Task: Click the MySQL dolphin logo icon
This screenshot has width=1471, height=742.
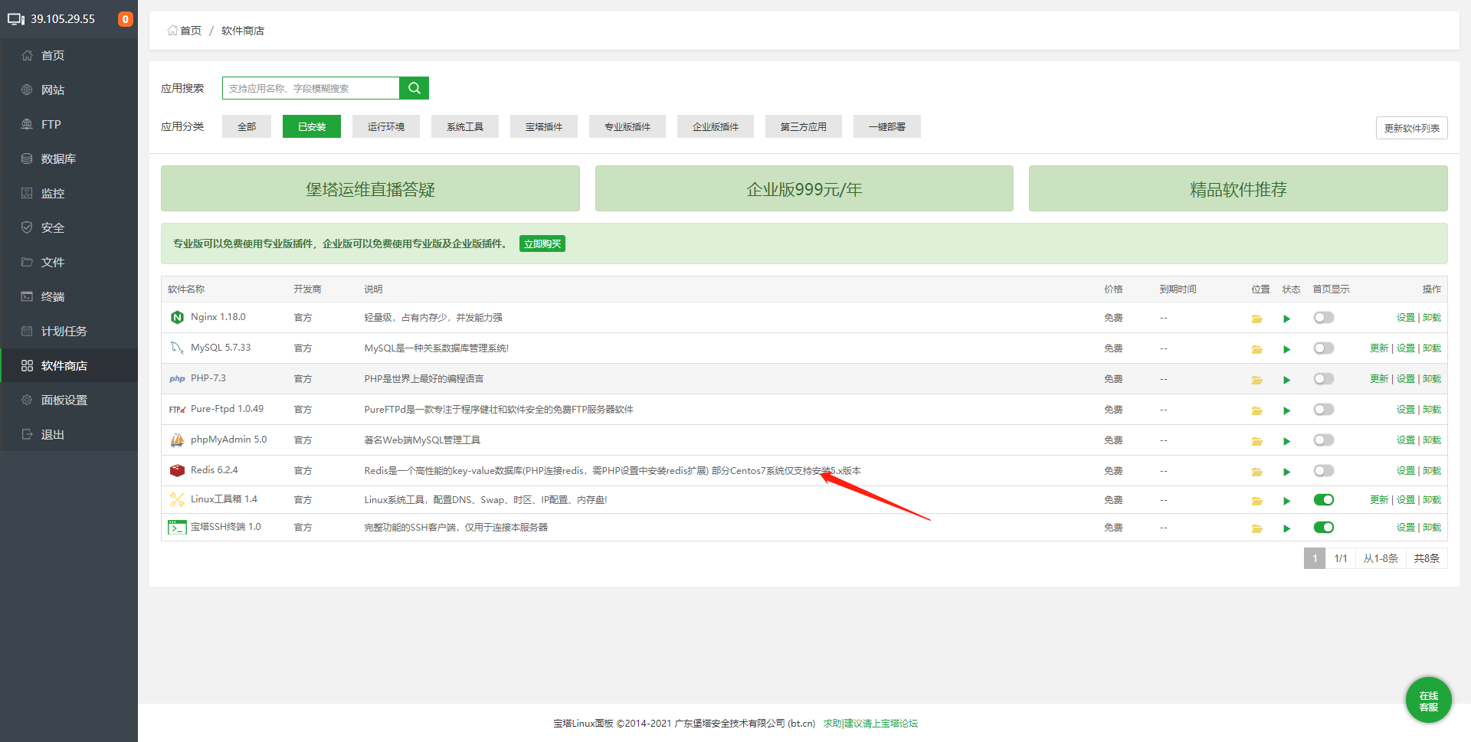Action: (177, 348)
